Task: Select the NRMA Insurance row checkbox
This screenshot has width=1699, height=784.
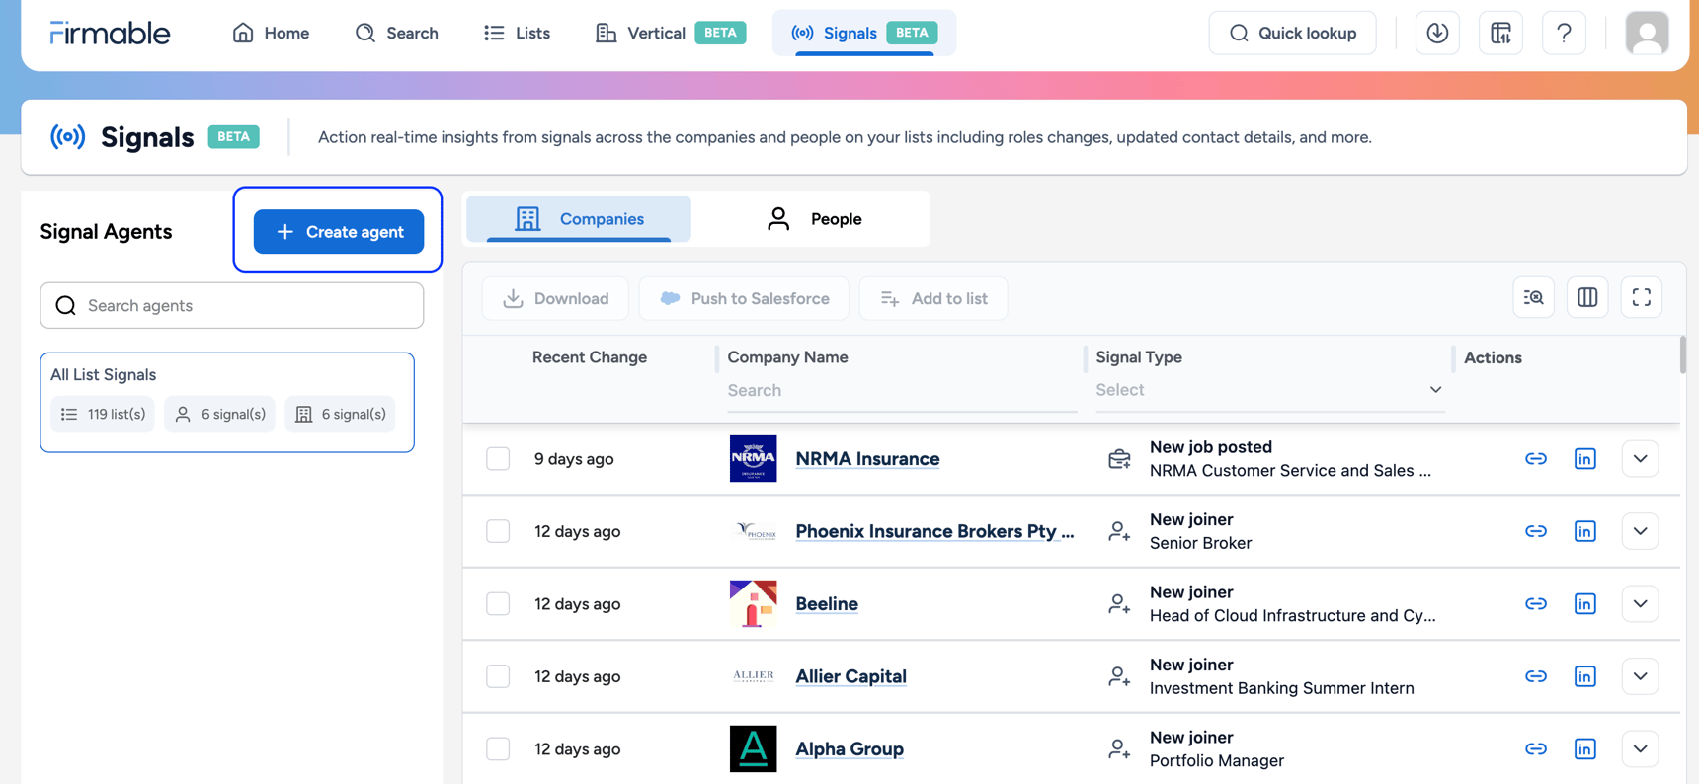Action: 498,459
